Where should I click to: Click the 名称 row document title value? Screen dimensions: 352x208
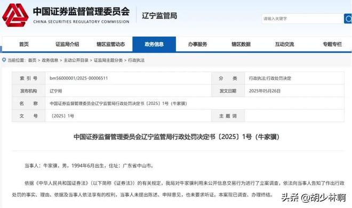[118, 103]
